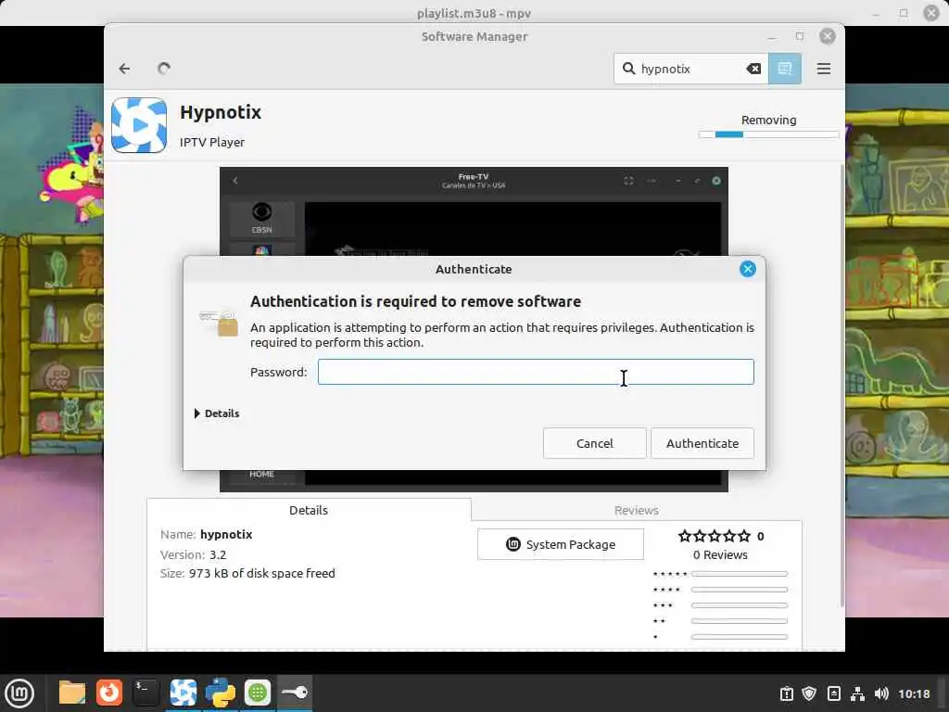The height and width of the screenshot is (712, 949).
Task: Click the loading spinner icon in the toolbar
Action: (163, 69)
